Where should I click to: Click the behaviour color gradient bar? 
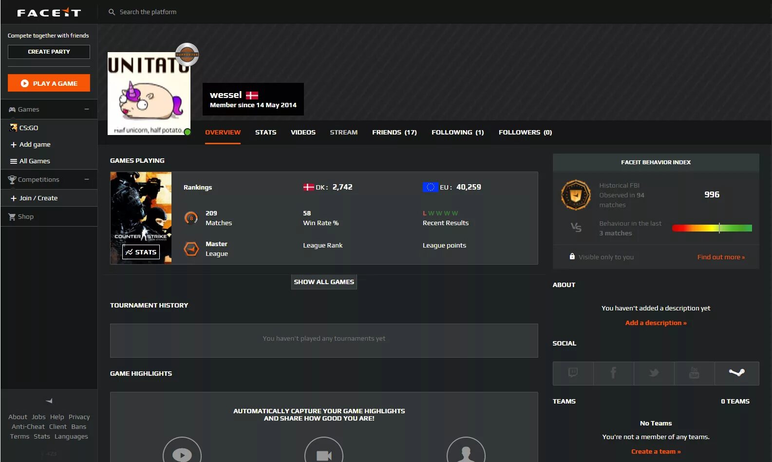tap(712, 228)
